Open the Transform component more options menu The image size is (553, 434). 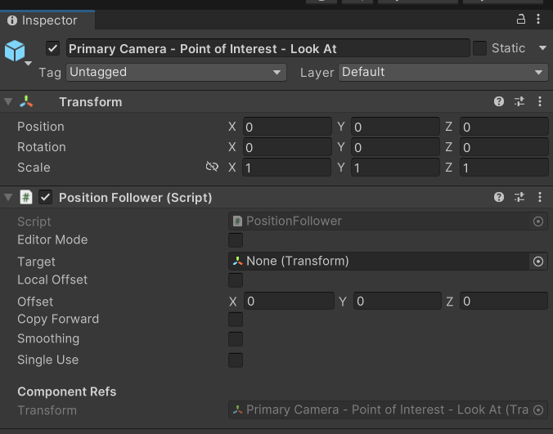pyautogui.click(x=540, y=102)
